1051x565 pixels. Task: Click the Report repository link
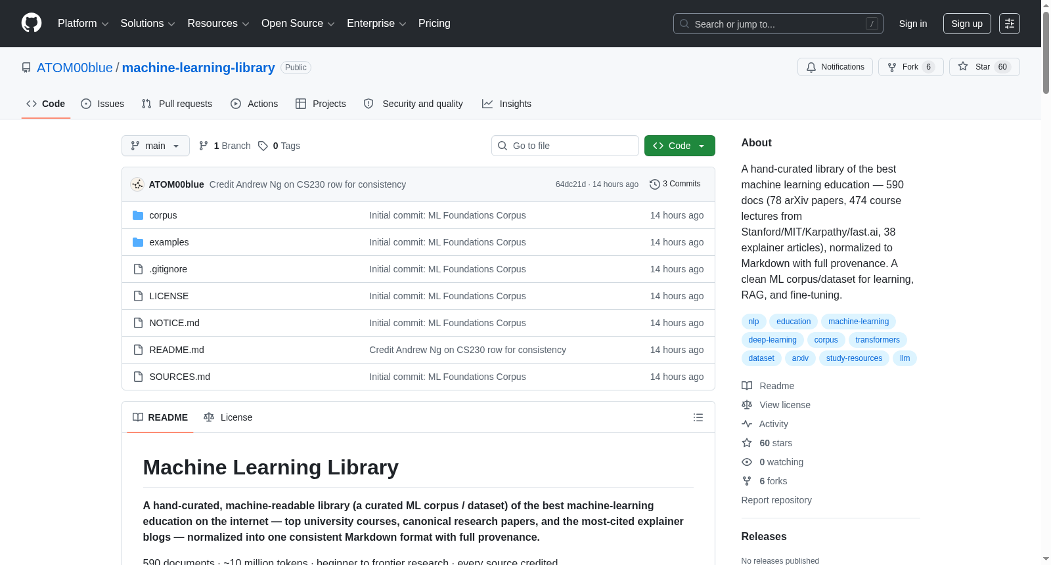pos(776,500)
